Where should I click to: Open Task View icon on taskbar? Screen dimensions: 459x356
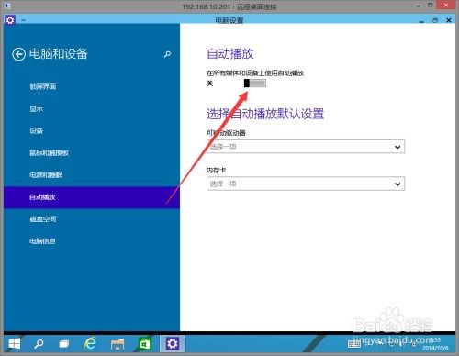coord(64,344)
